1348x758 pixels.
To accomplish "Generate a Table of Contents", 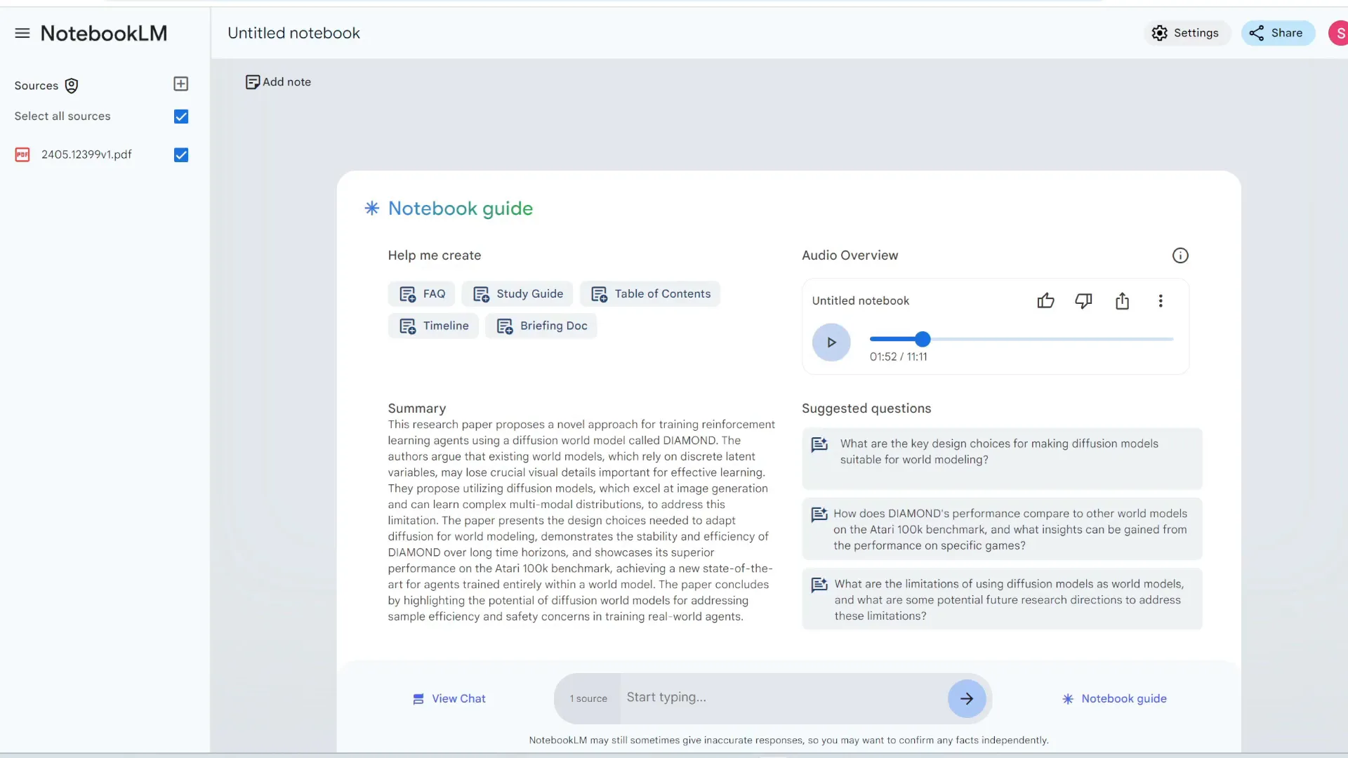I will [x=650, y=294].
